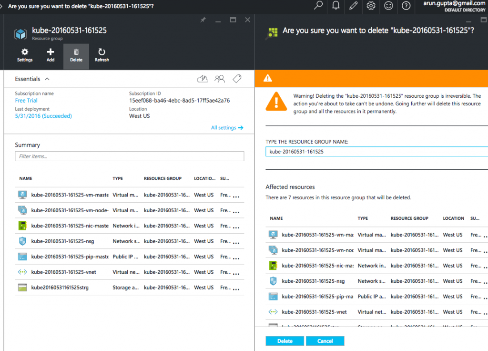Click vnet icon in Affected resources
This screenshot has height=351, width=488.
point(273,312)
